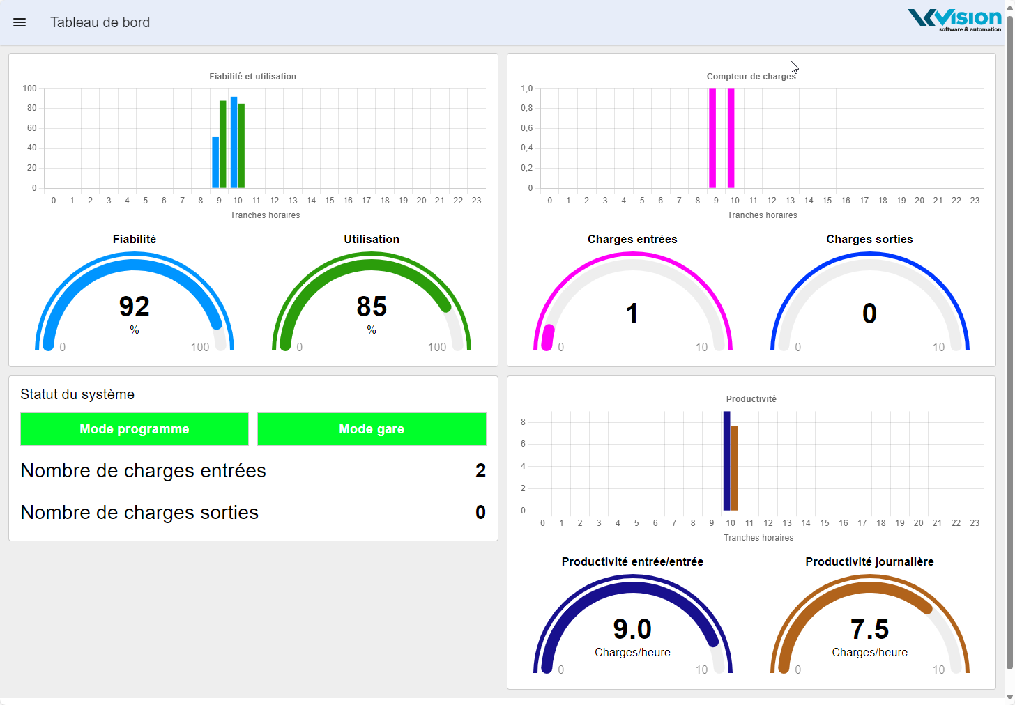Select the Utilisation gauge
Image resolution: width=1015 pixels, height=705 pixels.
[372, 307]
